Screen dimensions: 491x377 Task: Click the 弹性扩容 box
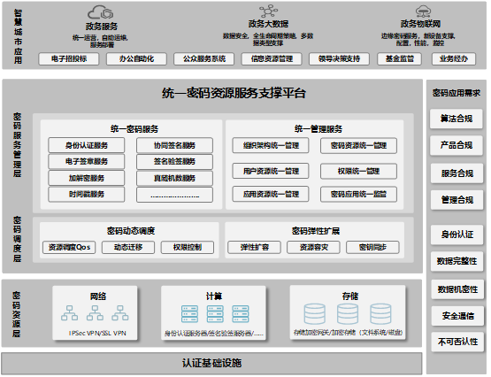(254, 248)
